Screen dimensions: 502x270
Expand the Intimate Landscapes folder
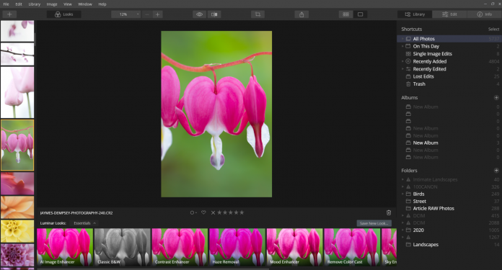coord(402,179)
